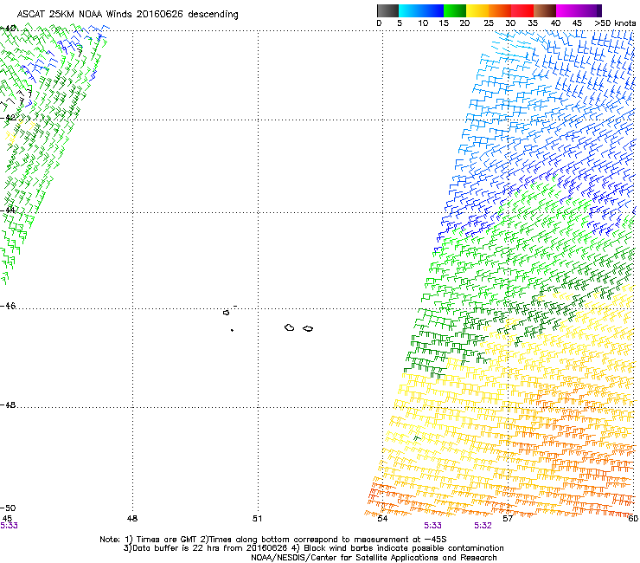Click the purple '5:32' pass time label
Viewport: 640px width, 563px height.
[x=483, y=526]
